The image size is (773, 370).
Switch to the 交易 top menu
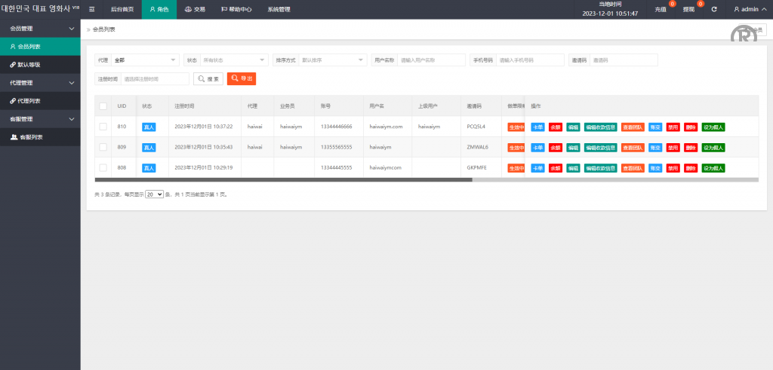click(x=195, y=10)
